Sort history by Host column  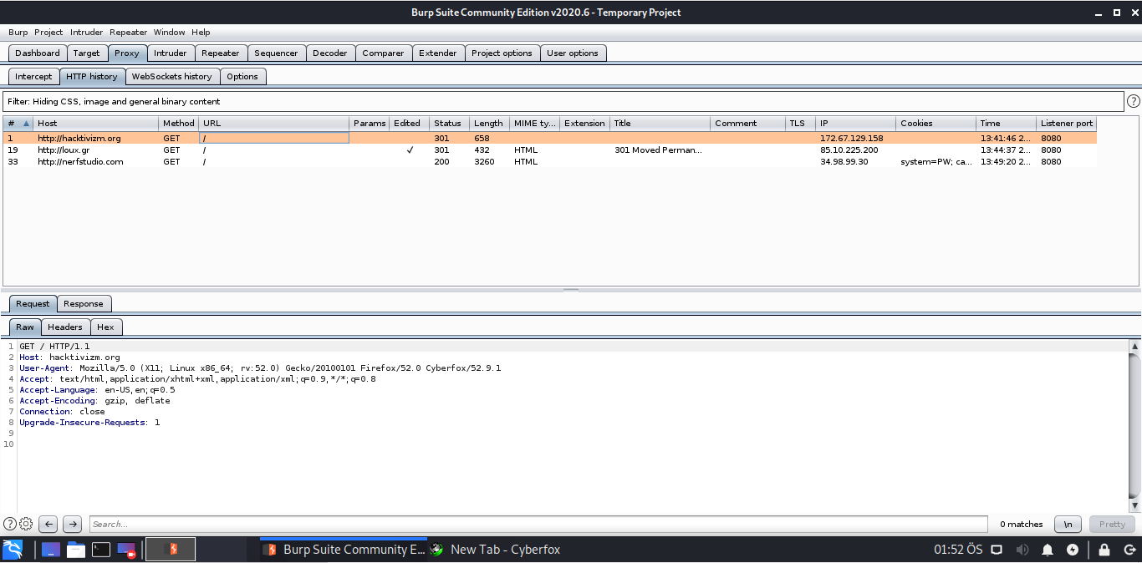[95, 123]
